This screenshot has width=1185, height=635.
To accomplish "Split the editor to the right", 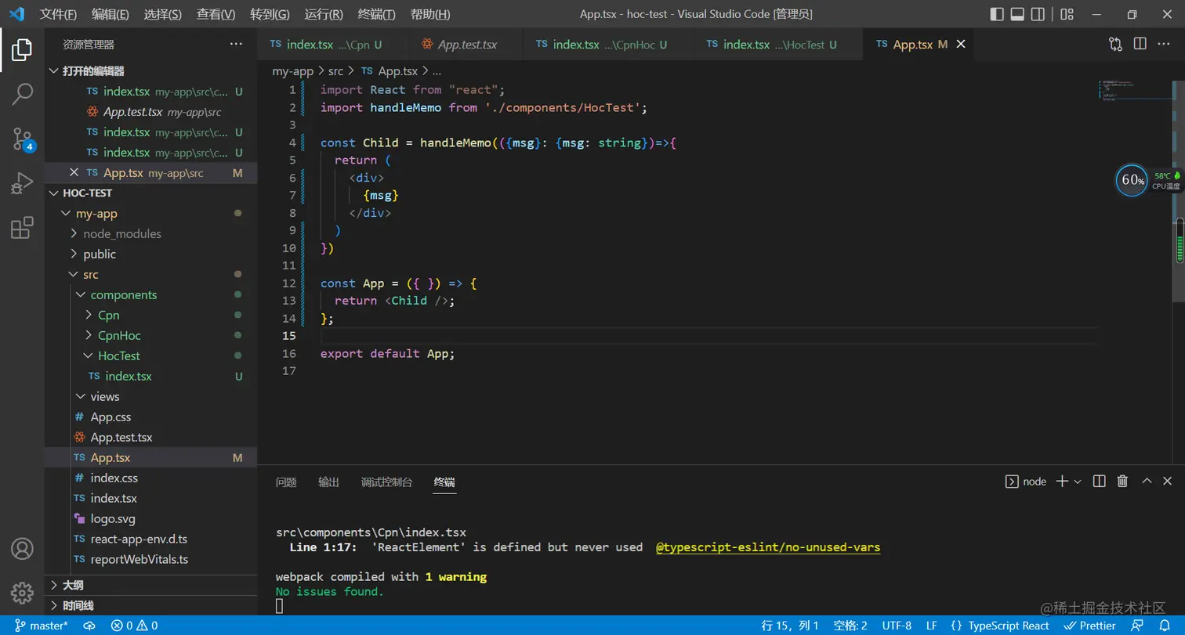I will coord(1140,45).
